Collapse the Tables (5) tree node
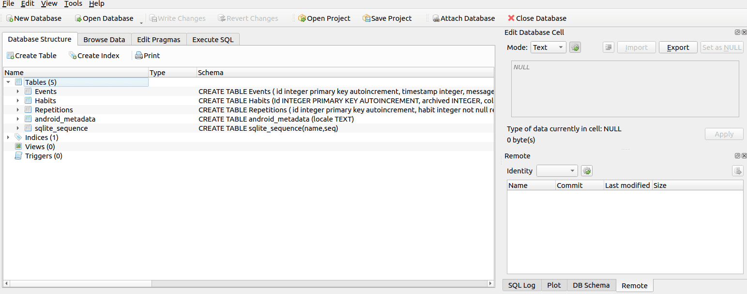 pos(8,82)
